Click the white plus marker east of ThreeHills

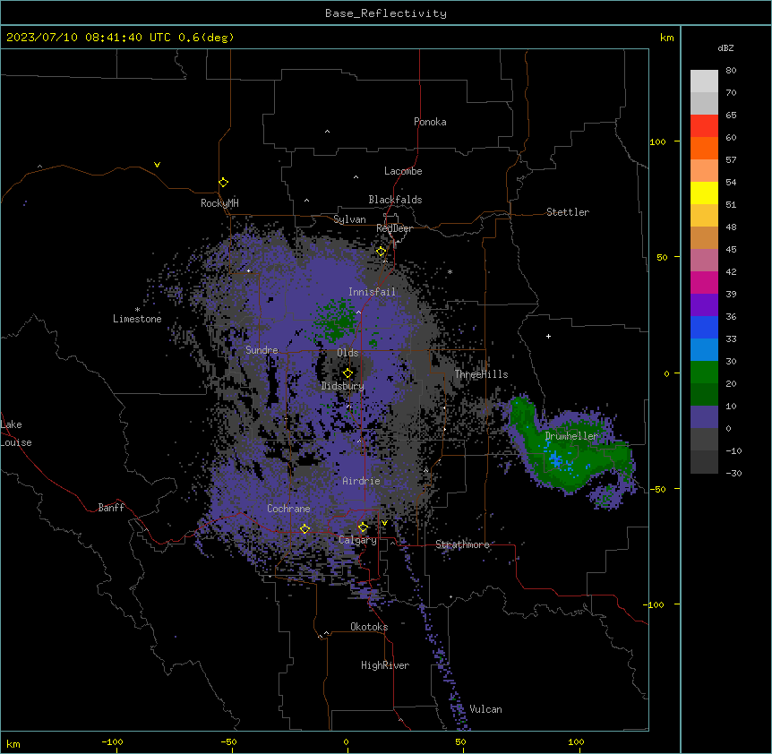point(548,336)
